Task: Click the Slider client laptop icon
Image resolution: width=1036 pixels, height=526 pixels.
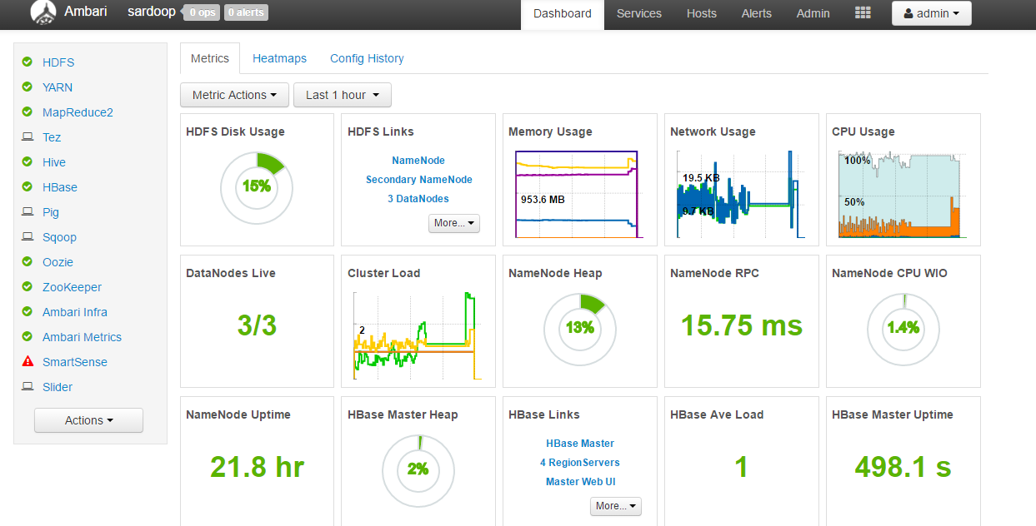Action: [28, 387]
